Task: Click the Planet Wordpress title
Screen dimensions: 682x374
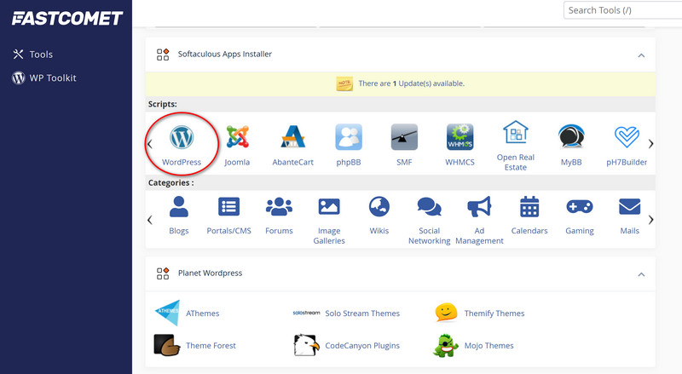Action: pyautogui.click(x=210, y=273)
